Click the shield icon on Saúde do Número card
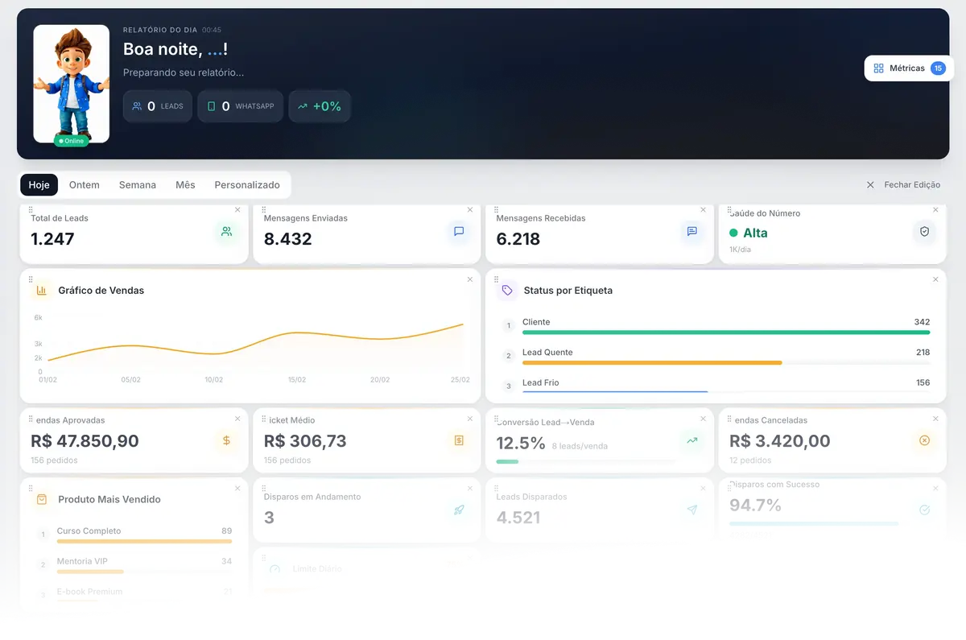Image resolution: width=966 pixels, height=640 pixels. click(x=924, y=232)
